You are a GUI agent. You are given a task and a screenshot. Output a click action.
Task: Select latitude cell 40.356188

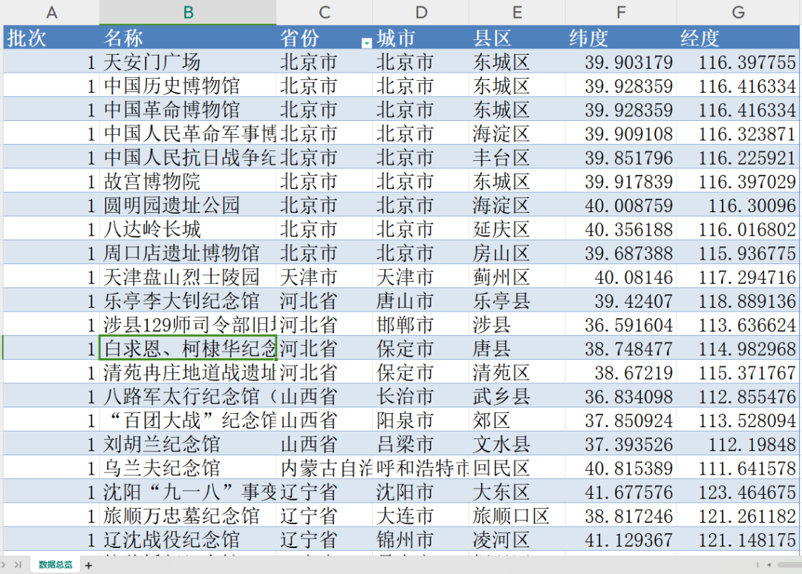[x=620, y=228]
